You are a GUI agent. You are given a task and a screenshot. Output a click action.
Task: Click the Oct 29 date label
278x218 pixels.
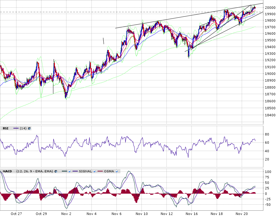pos(41,214)
